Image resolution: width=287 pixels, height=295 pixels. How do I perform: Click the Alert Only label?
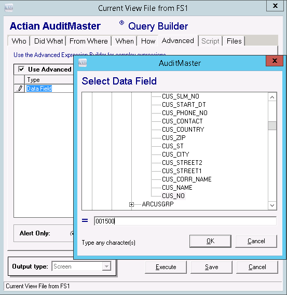point(35,233)
